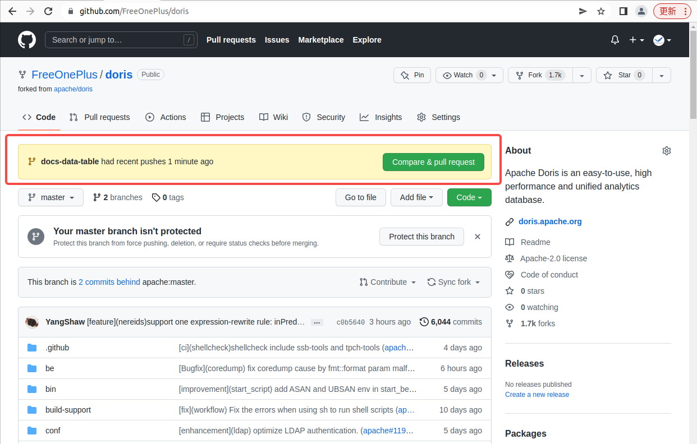Switch to the Security tab
The height and width of the screenshot is (444, 697).
[x=323, y=117]
